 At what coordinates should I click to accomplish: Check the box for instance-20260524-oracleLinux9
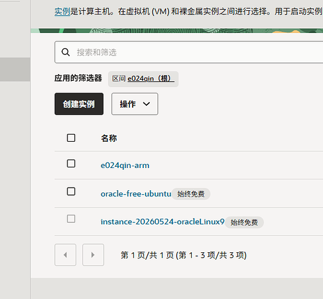point(71,219)
